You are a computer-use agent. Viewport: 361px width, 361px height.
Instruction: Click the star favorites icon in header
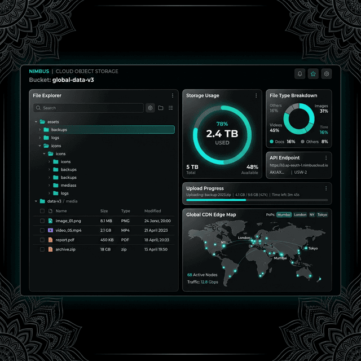point(313,74)
